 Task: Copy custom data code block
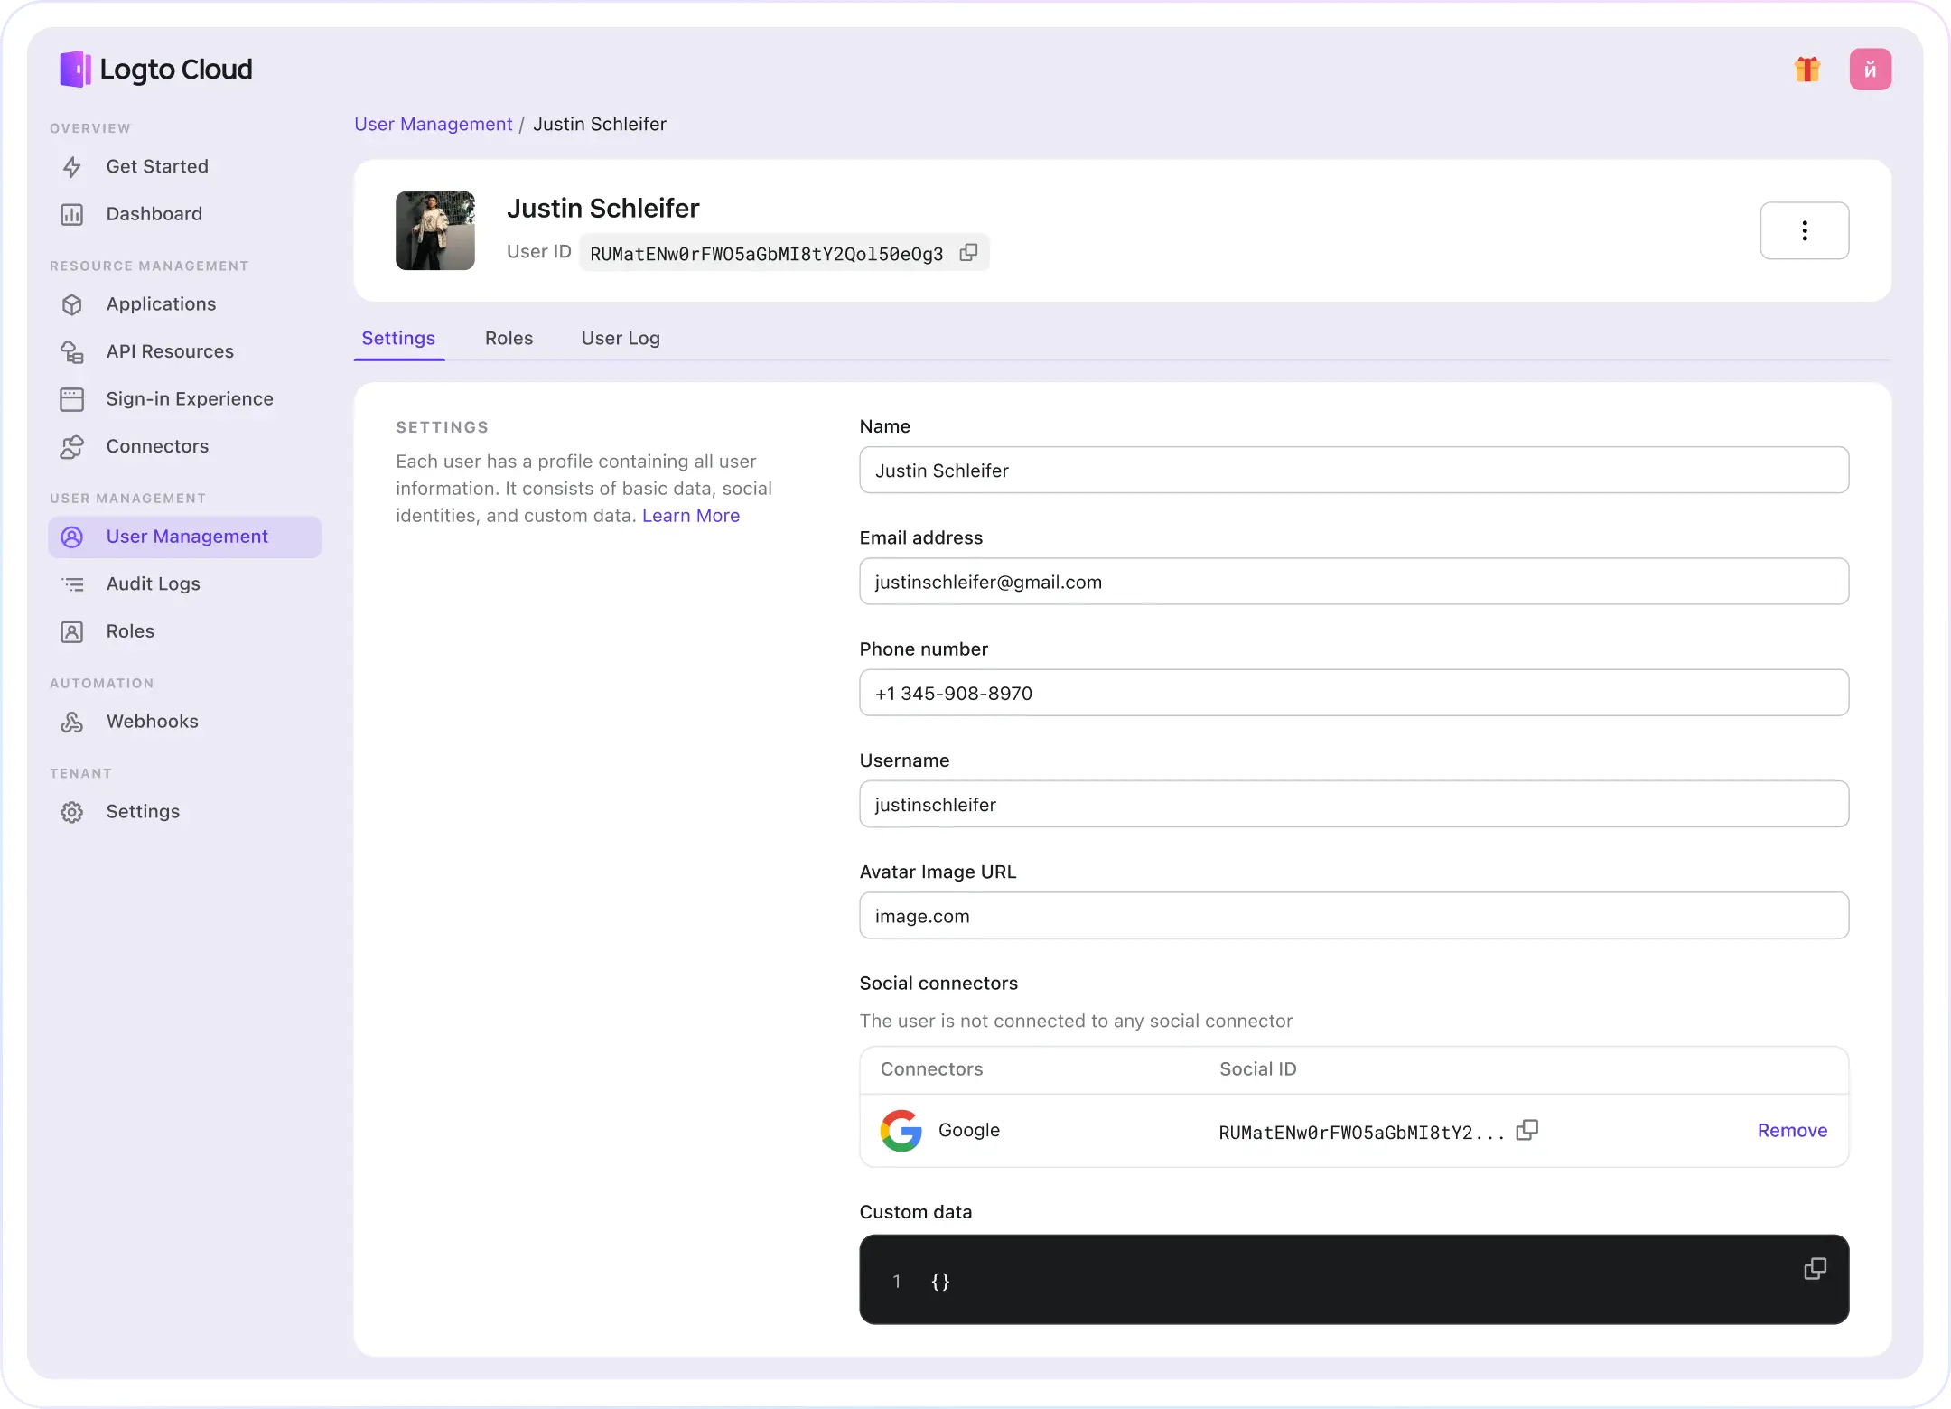1815,1269
